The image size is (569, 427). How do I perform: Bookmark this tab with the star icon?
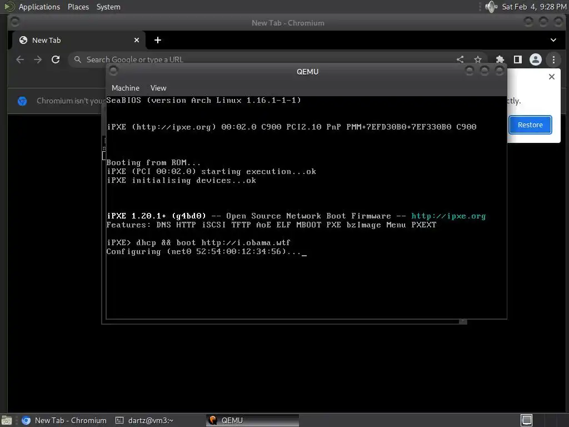[x=478, y=59]
